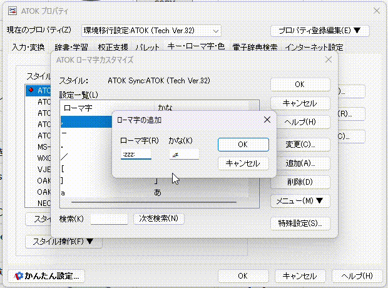Close the ATOK プロパティ window
Image resolution: width=388 pixels, height=288 pixels.
pyautogui.click(x=377, y=11)
